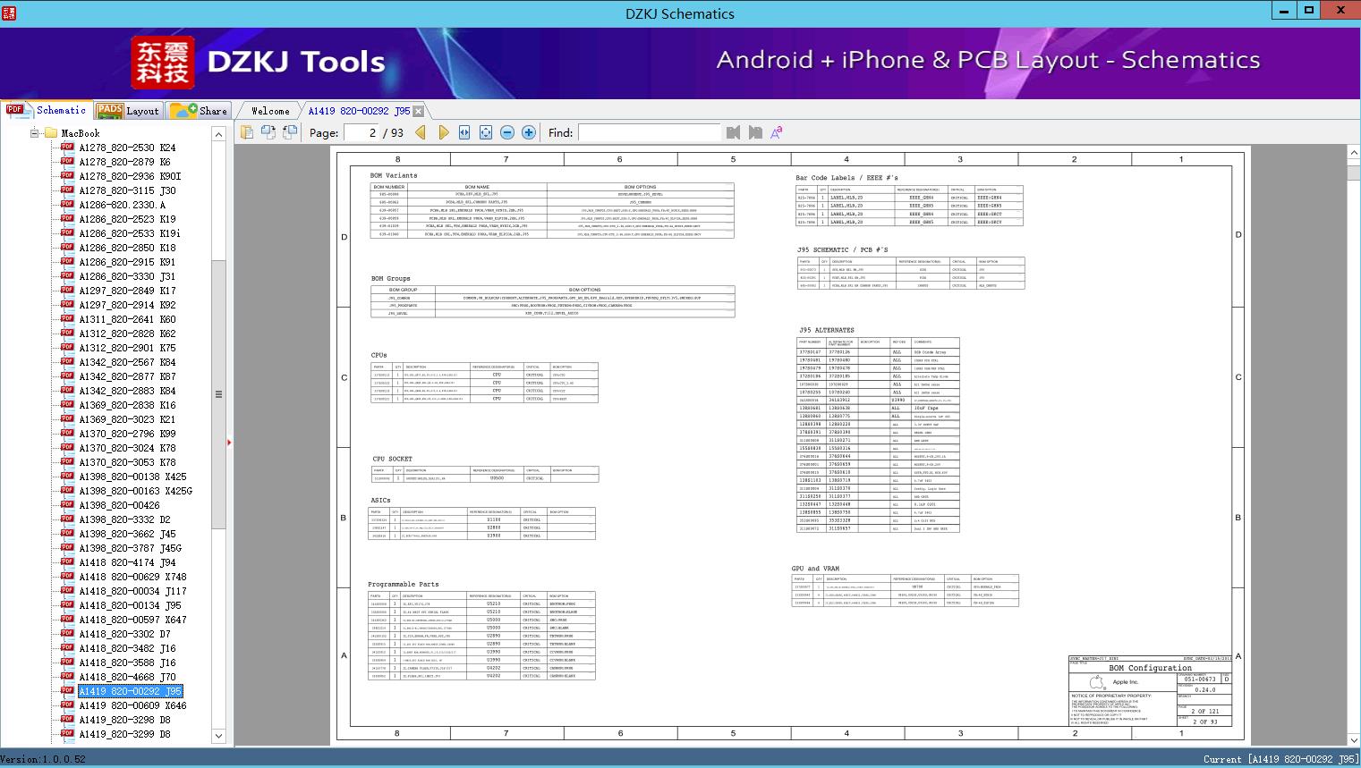Open A1418 820-4174 J94 schematic
This screenshot has width=1361, height=768.
[127, 562]
